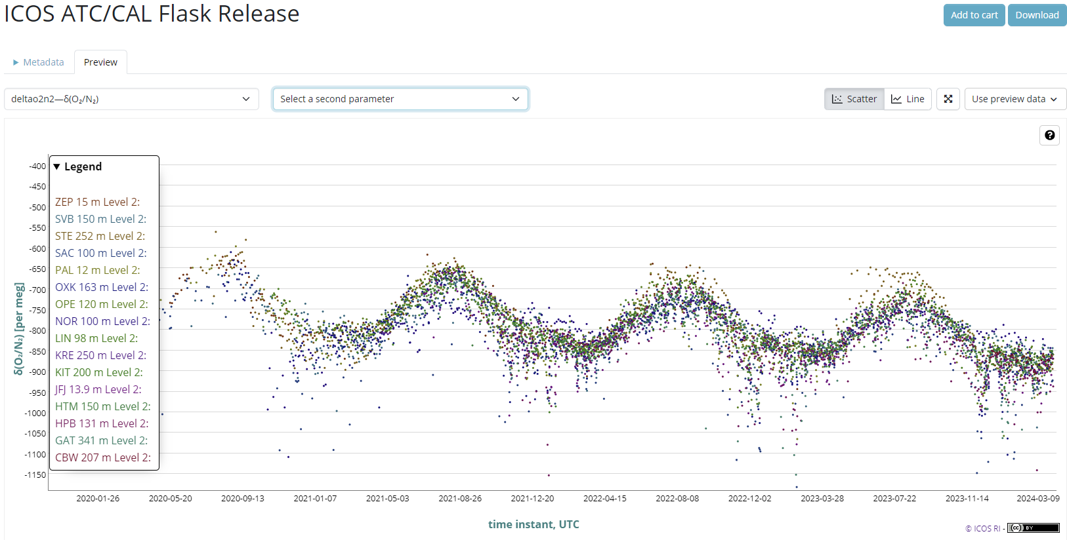This screenshot has height=540, width=1067.
Task: Open the help question mark icon
Action: coord(1049,135)
